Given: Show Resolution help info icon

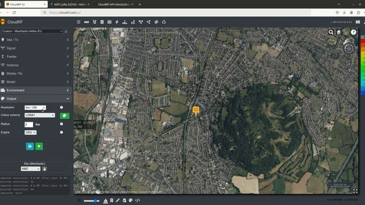Looking at the screenshot, I should pyautogui.click(x=62, y=108).
